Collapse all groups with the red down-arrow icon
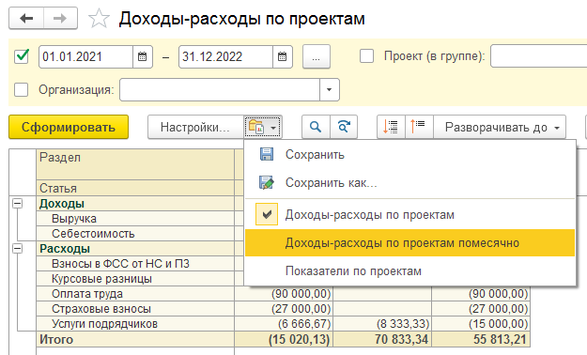 [391, 127]
